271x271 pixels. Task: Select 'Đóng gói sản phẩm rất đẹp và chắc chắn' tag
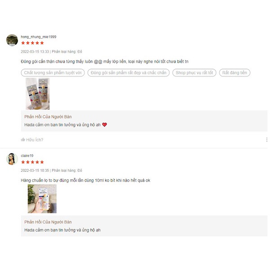129,73
